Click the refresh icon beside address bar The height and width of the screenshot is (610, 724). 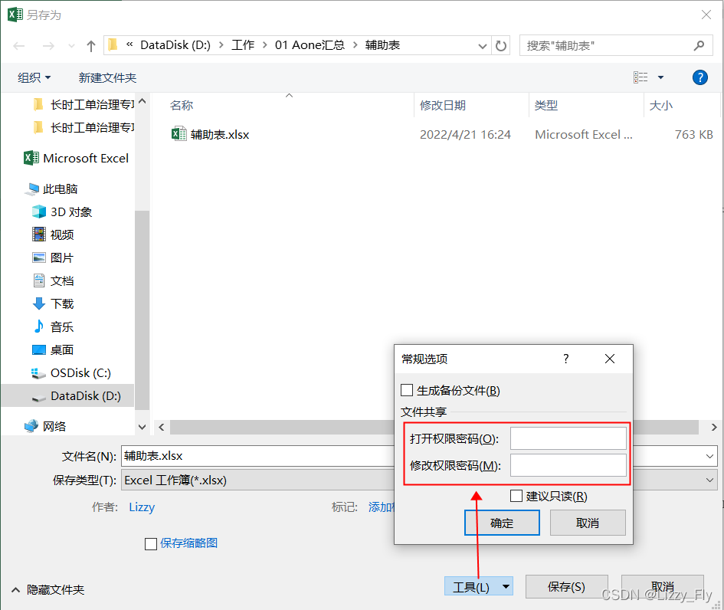point(502,45)
